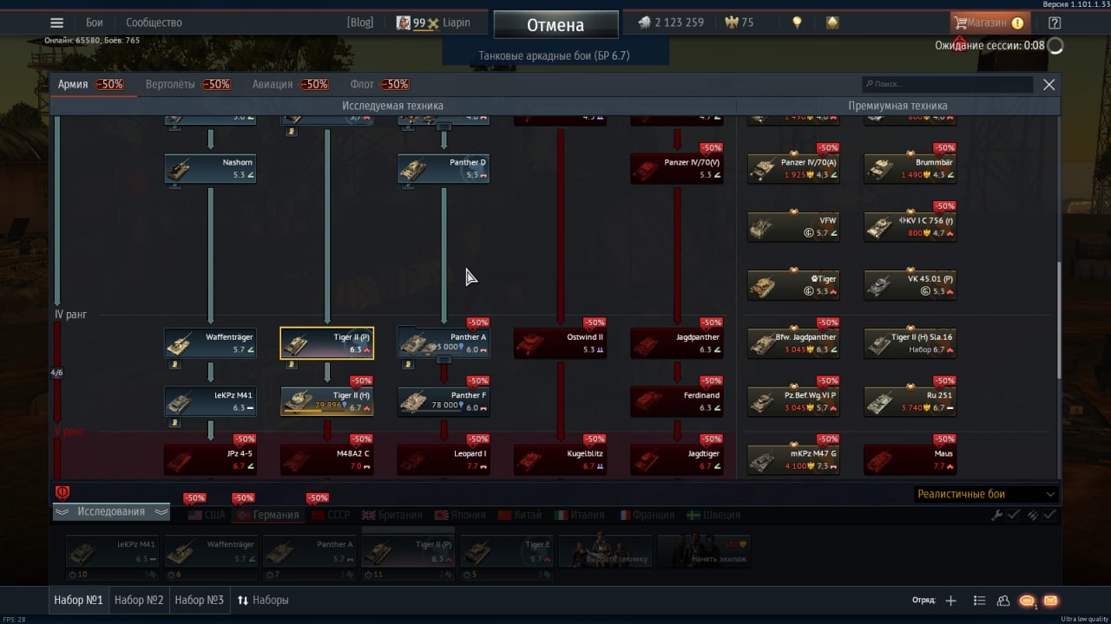This screenshot has height=624, width=1111.
Task: Select the Ostwind II locked vehicle
Action: (560, 343)
